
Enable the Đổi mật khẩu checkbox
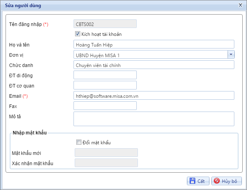(79, 142)
